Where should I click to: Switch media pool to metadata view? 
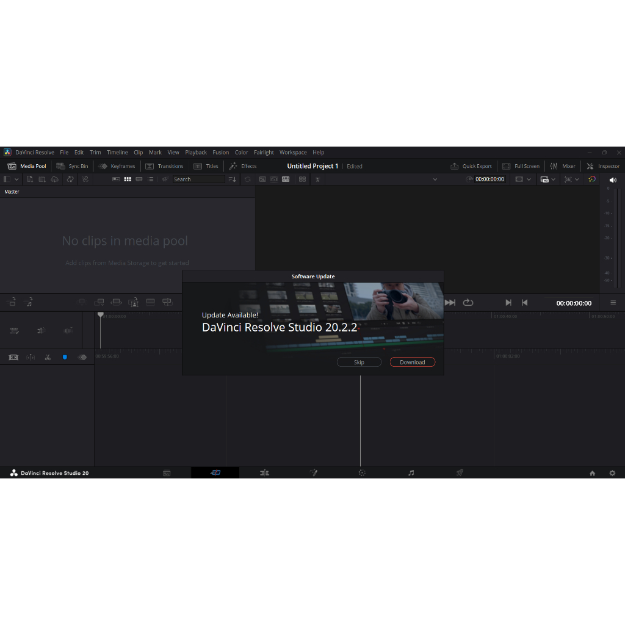click(116, 179)
